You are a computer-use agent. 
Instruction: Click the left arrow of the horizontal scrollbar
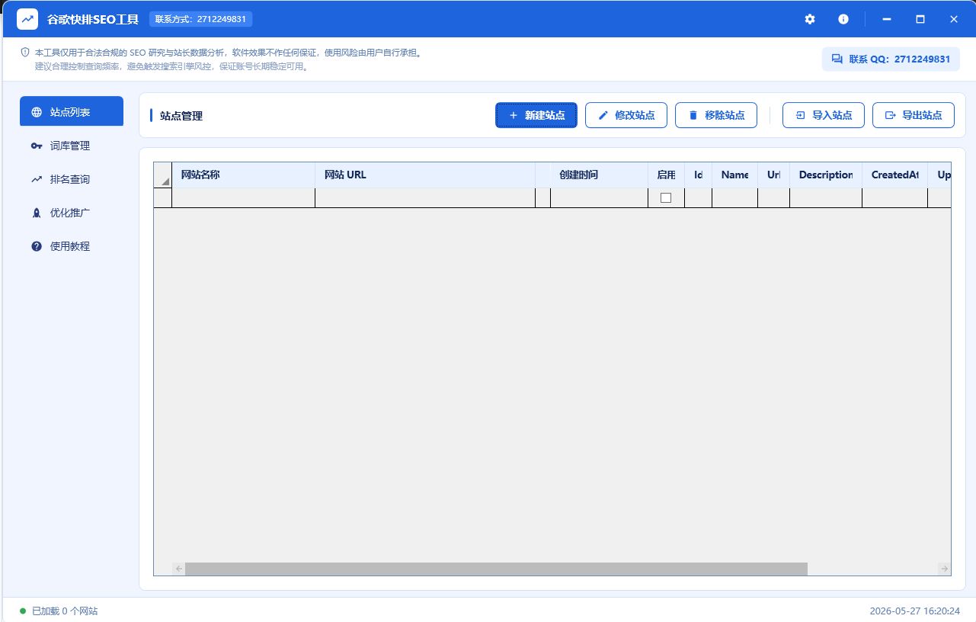click(x=178, y=569)
